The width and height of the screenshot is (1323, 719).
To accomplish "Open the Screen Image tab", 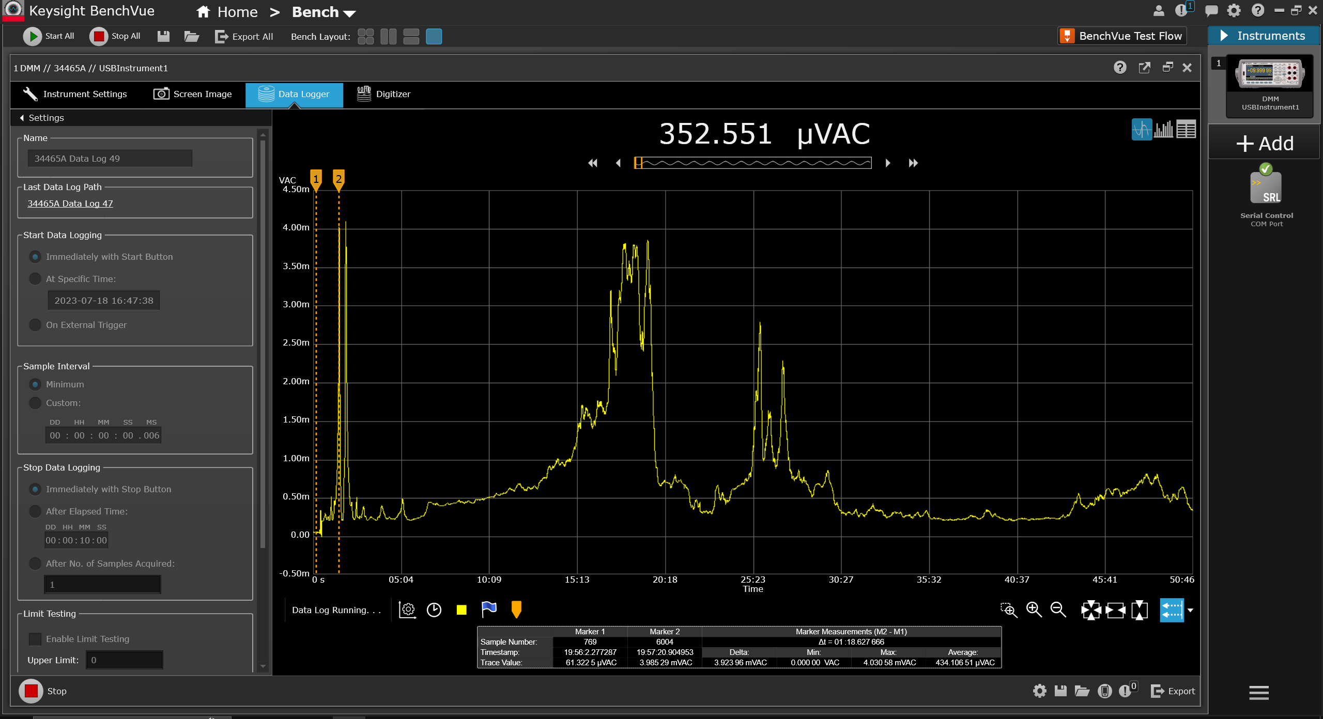I will [192, 94].
